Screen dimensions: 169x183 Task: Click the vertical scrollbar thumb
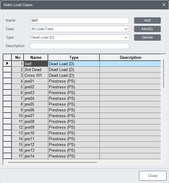coord(164,73)
